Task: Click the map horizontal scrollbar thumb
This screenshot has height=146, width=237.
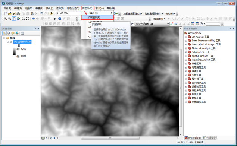Action: 110,138
